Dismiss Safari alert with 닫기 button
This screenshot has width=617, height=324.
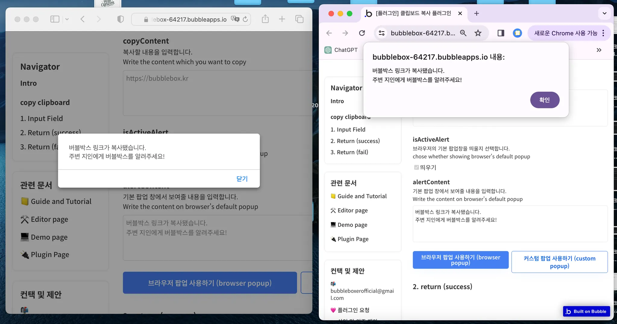[x=242, y=179]
